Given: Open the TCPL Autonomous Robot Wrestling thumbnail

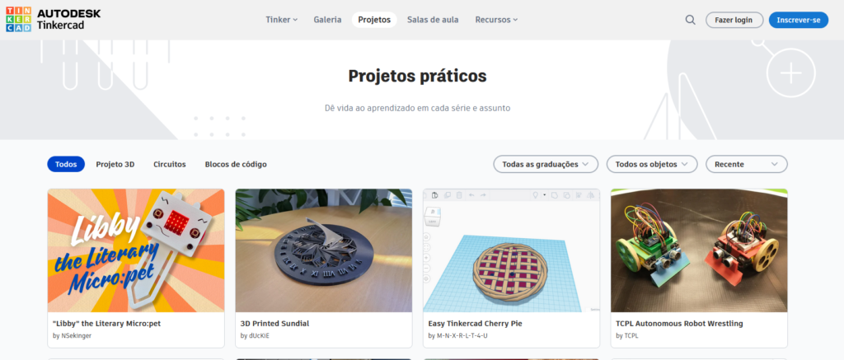Looking at the screenshot, I should [x=699, y=250].
